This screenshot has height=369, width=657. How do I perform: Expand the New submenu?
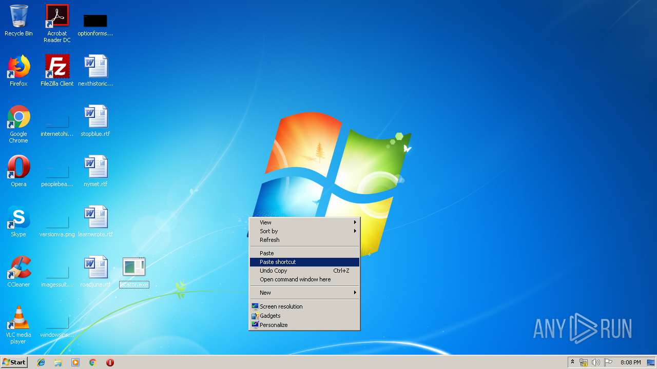click(x=304, y=293)
